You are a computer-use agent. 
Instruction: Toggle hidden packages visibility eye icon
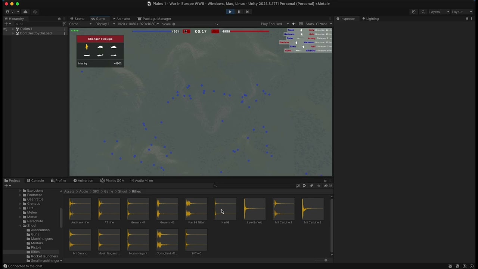pyautogui.click(x=326, y=186)
